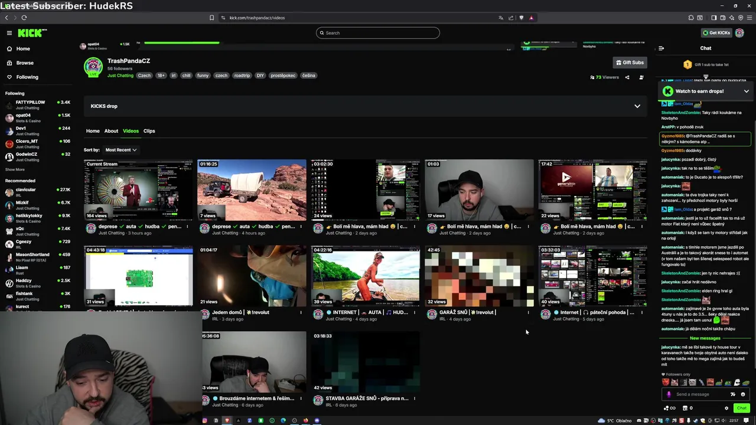This screenshot has width=756, height=425.
Task: Open Steam from the system tray
Action: pyautogui.click(x=696, y=420)
